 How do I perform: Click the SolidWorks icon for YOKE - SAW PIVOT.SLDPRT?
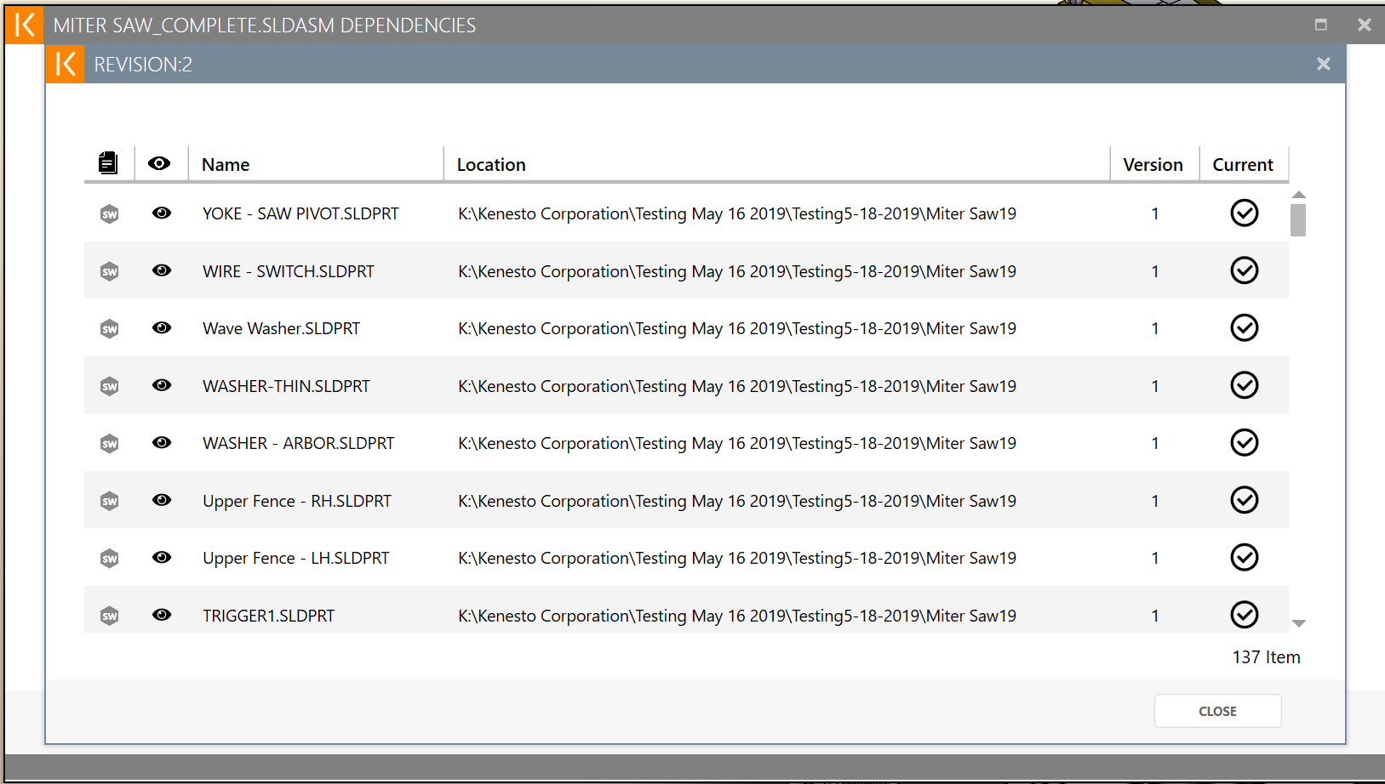coord(109,214)
